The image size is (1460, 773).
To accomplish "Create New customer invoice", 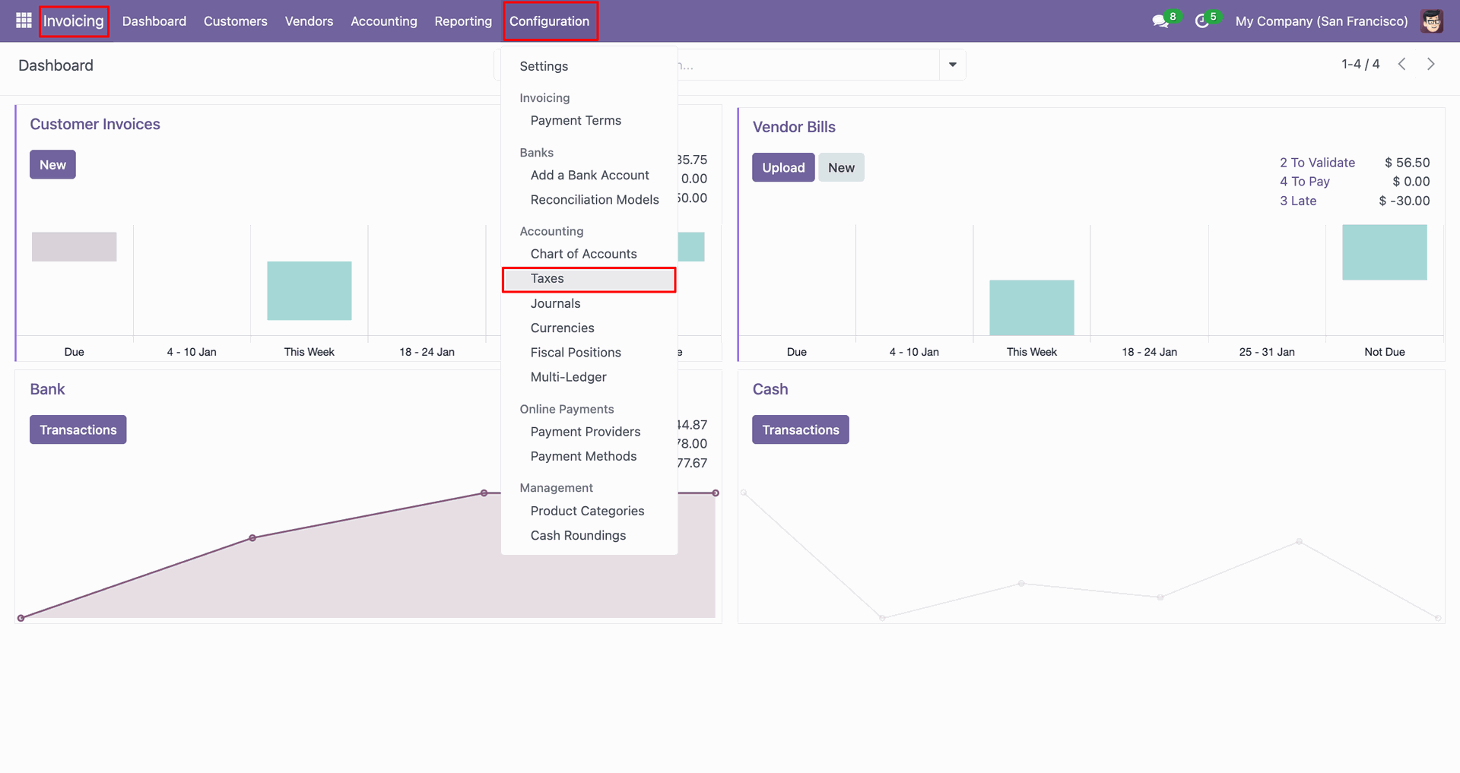I will click(52, 165).
